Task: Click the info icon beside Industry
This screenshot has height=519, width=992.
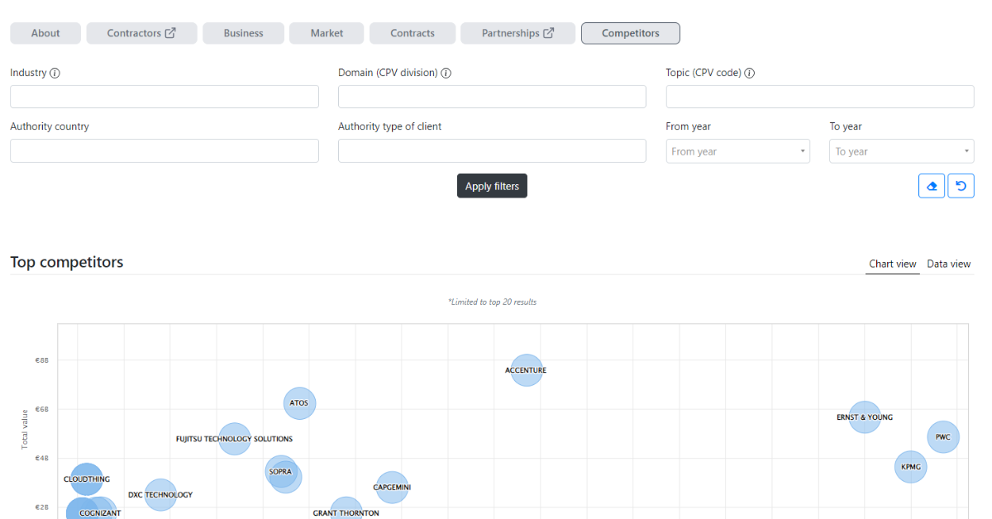Action: (55, 73)
